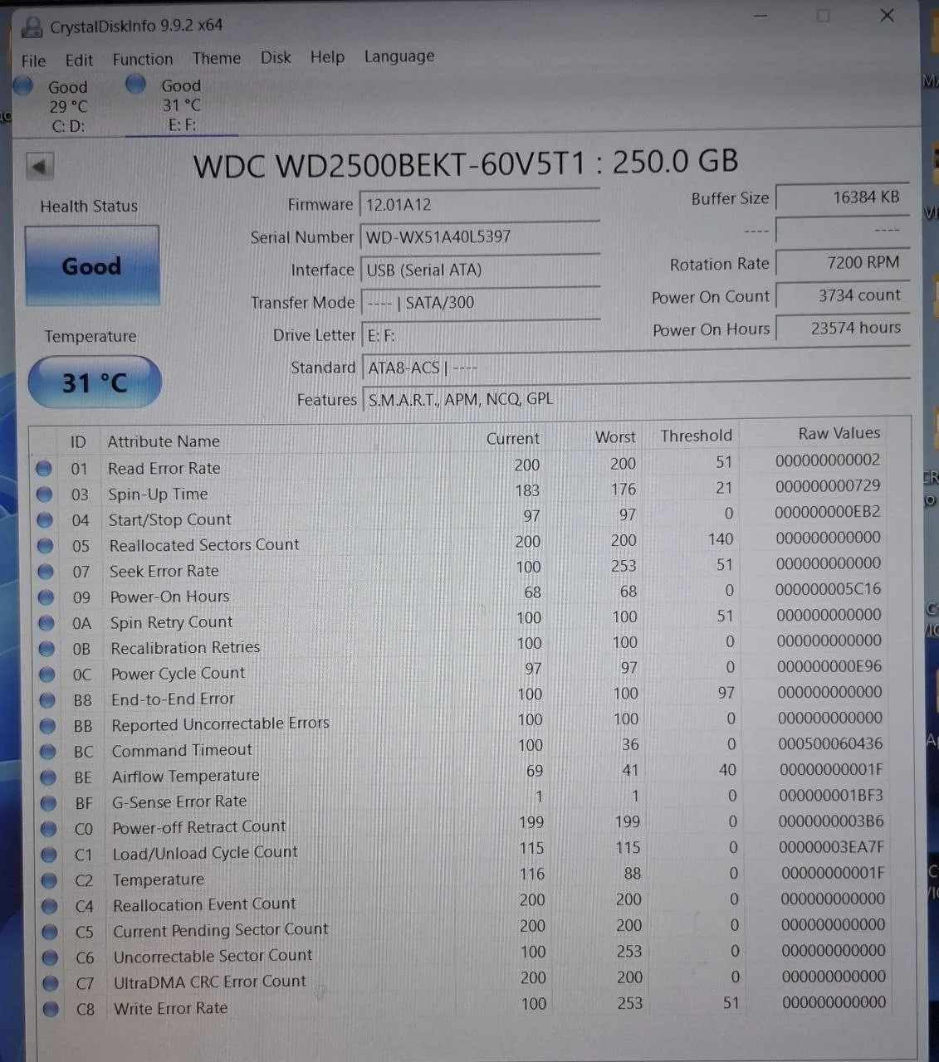Click status dot of Power-On Hours row
This screenshot has height=1062, width=939.
[46, 597]
